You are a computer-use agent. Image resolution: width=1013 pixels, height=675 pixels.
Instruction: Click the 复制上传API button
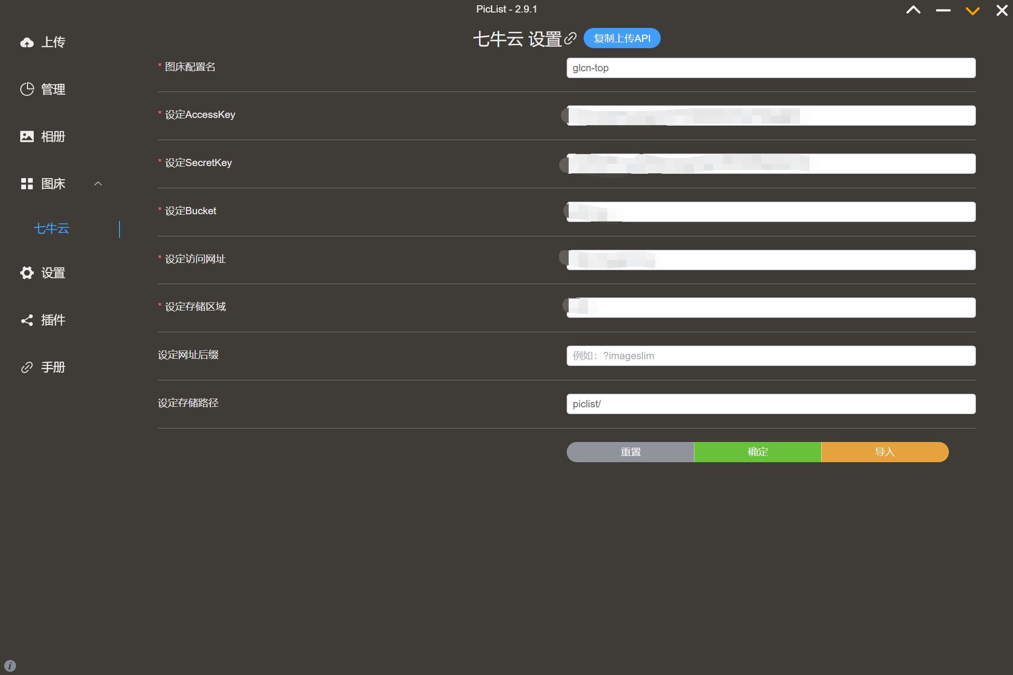(x=622, y=38)
